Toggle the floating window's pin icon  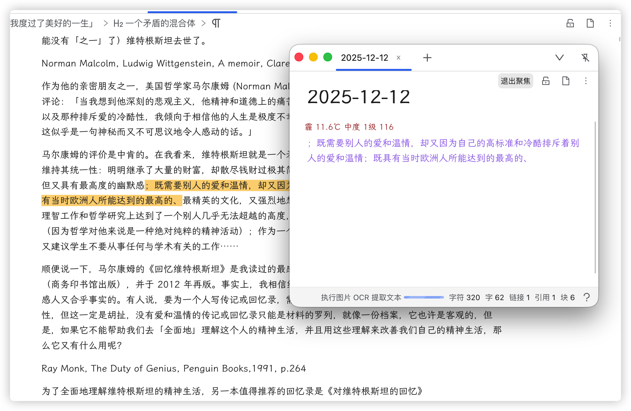point(585,58)
